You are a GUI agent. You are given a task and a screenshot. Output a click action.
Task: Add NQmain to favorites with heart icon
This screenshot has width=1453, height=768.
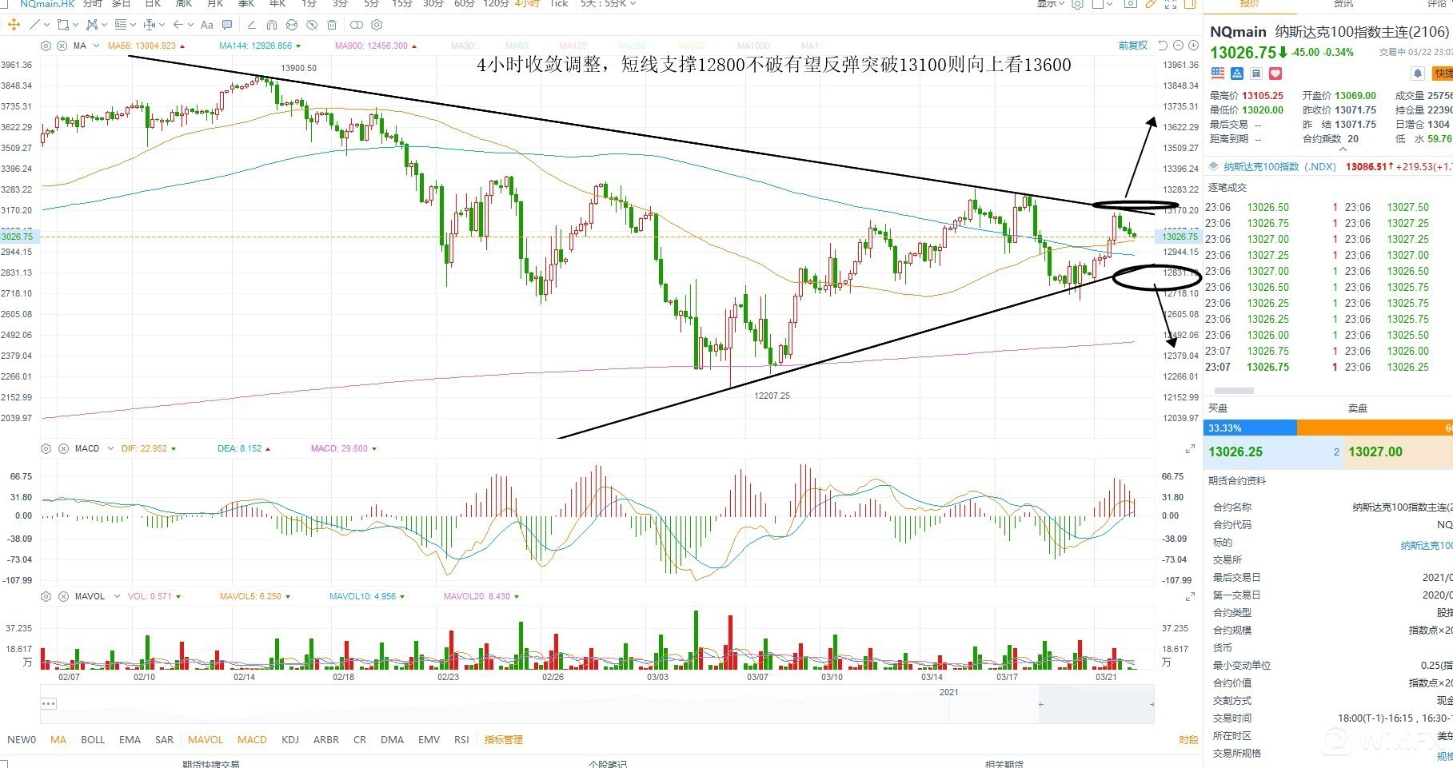(1275, 74)
